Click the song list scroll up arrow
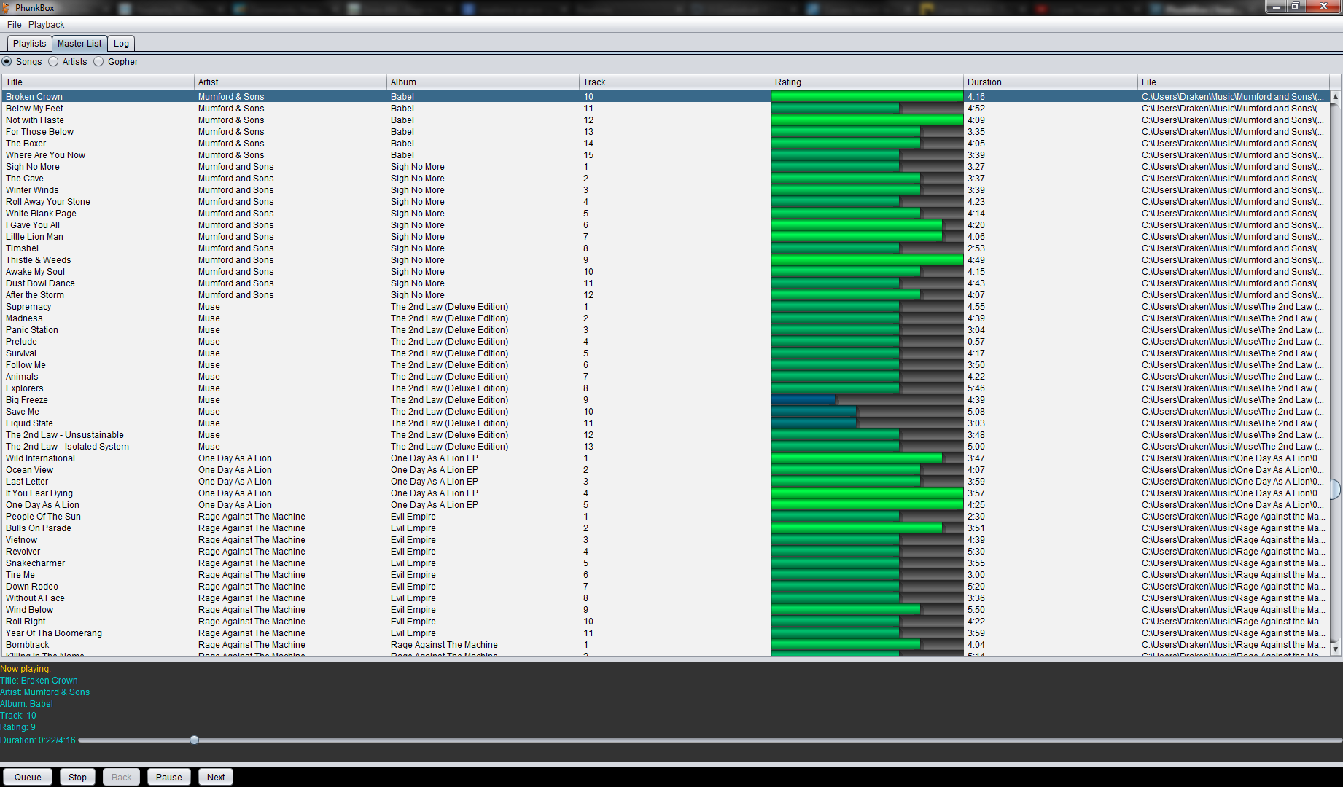1343x787 pixels. click(1336, 96)
